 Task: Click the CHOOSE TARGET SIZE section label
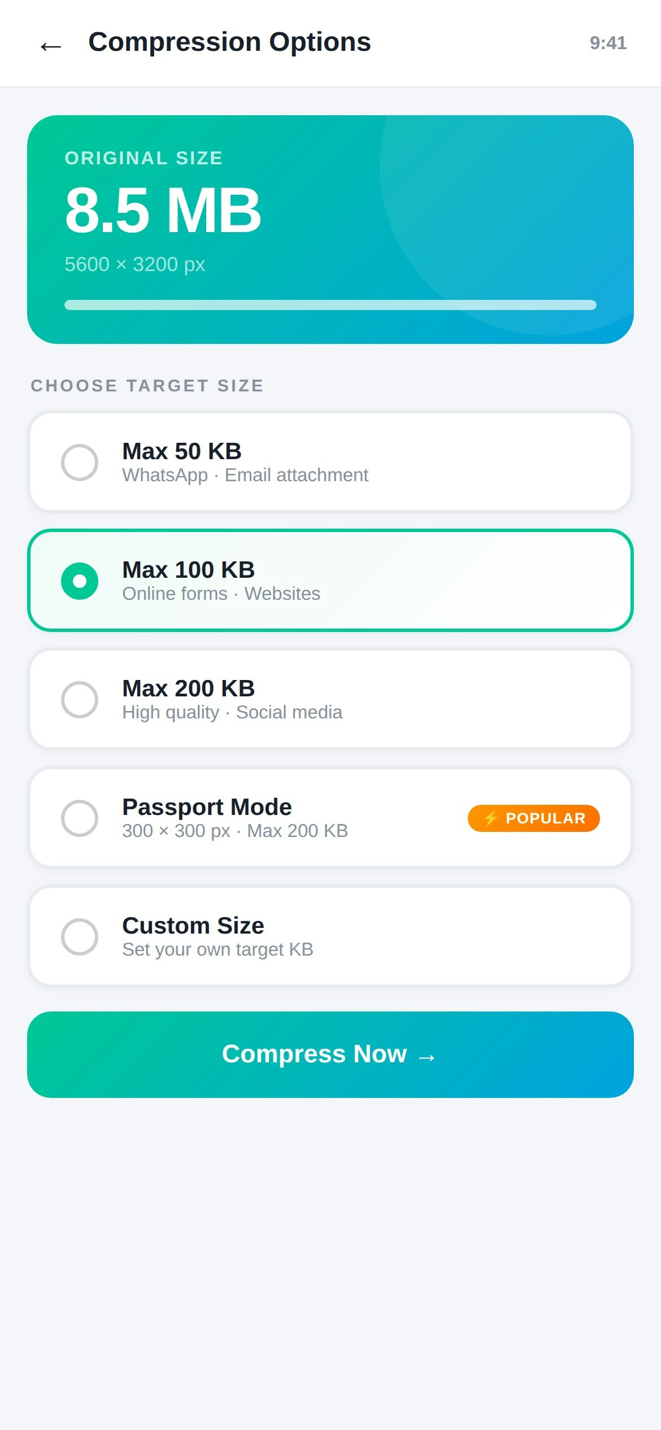click(x=147, y=385)
